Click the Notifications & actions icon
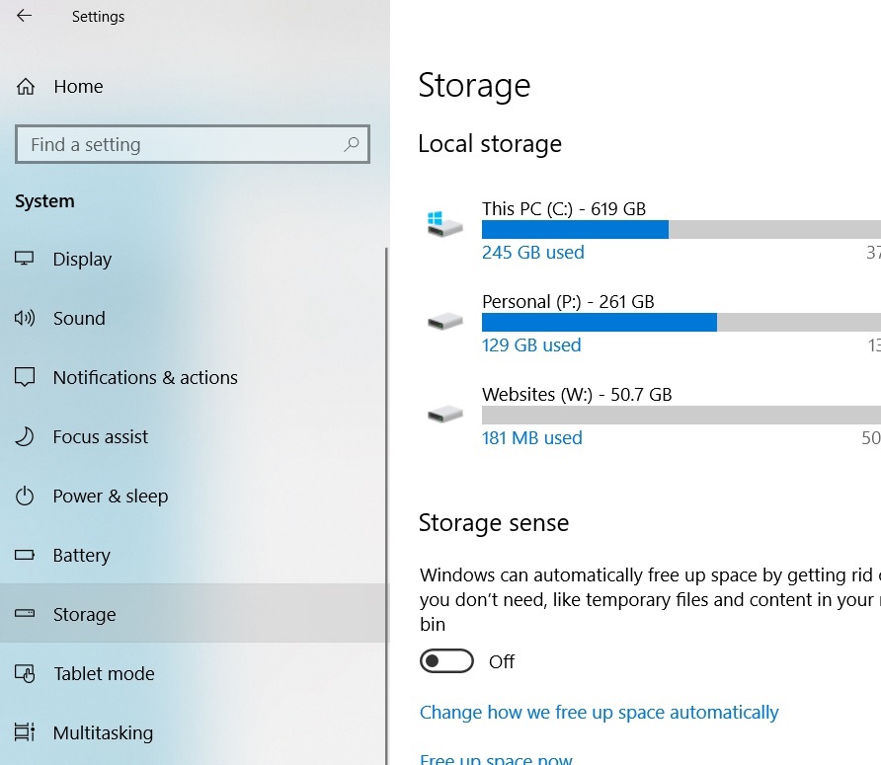The width and height of the screenshot is (881, 765). coord(24,377)
